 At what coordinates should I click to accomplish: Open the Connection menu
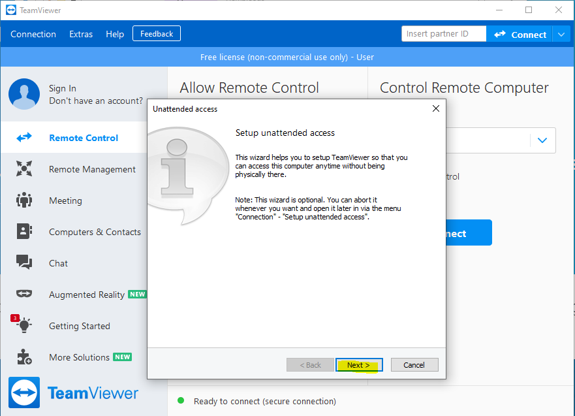pyautogui.click(x=33, y=34)
